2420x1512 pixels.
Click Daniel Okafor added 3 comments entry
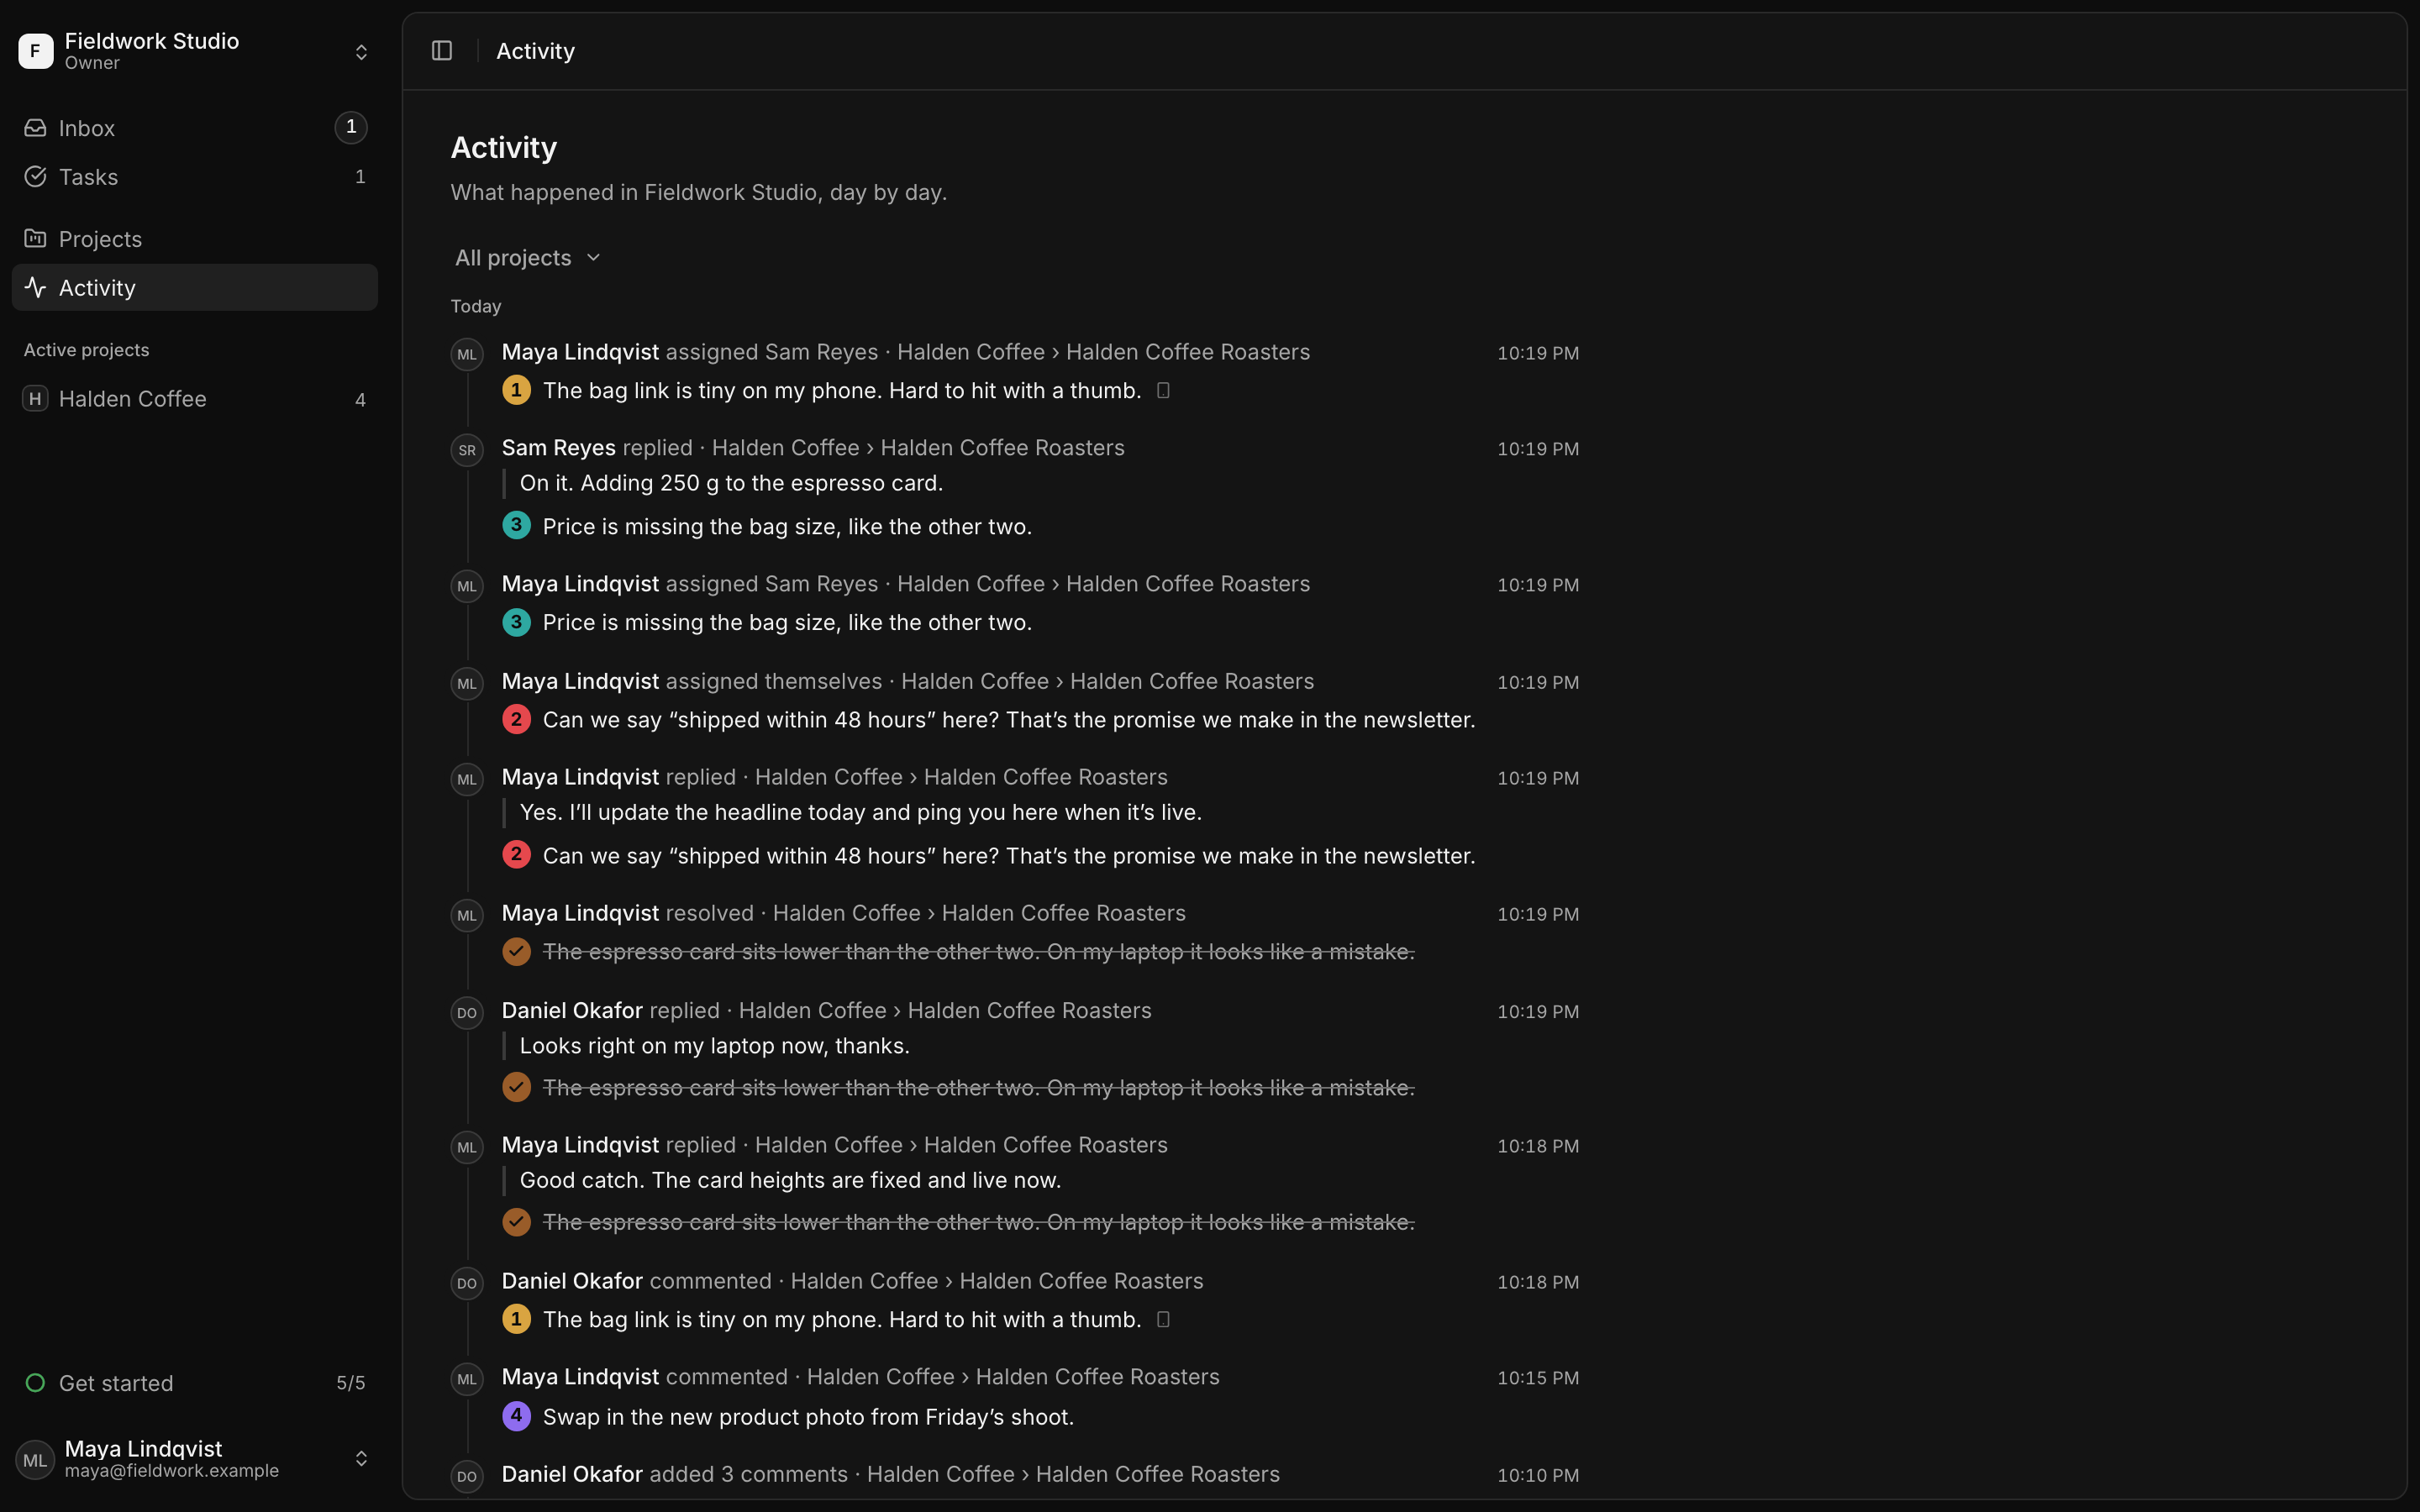[x=890, y=1474]
